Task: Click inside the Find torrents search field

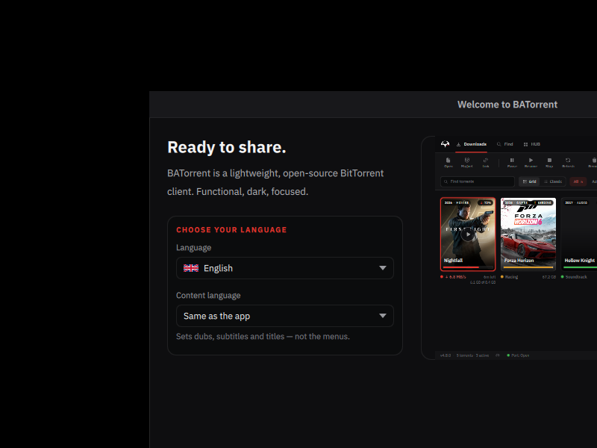Action: (x=478, y=181)
